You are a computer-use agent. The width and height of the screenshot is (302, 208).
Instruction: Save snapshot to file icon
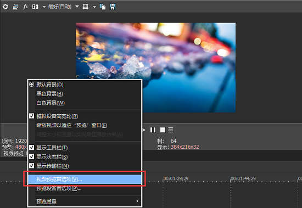113,7
